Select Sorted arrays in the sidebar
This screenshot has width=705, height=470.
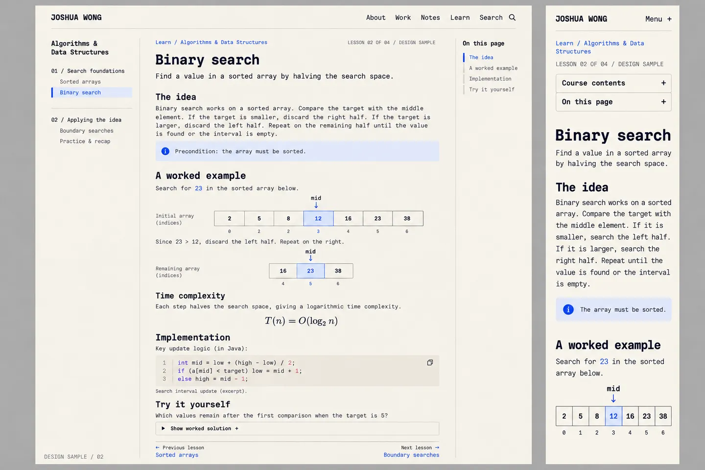pyautogui.click(x=80, y=82)
